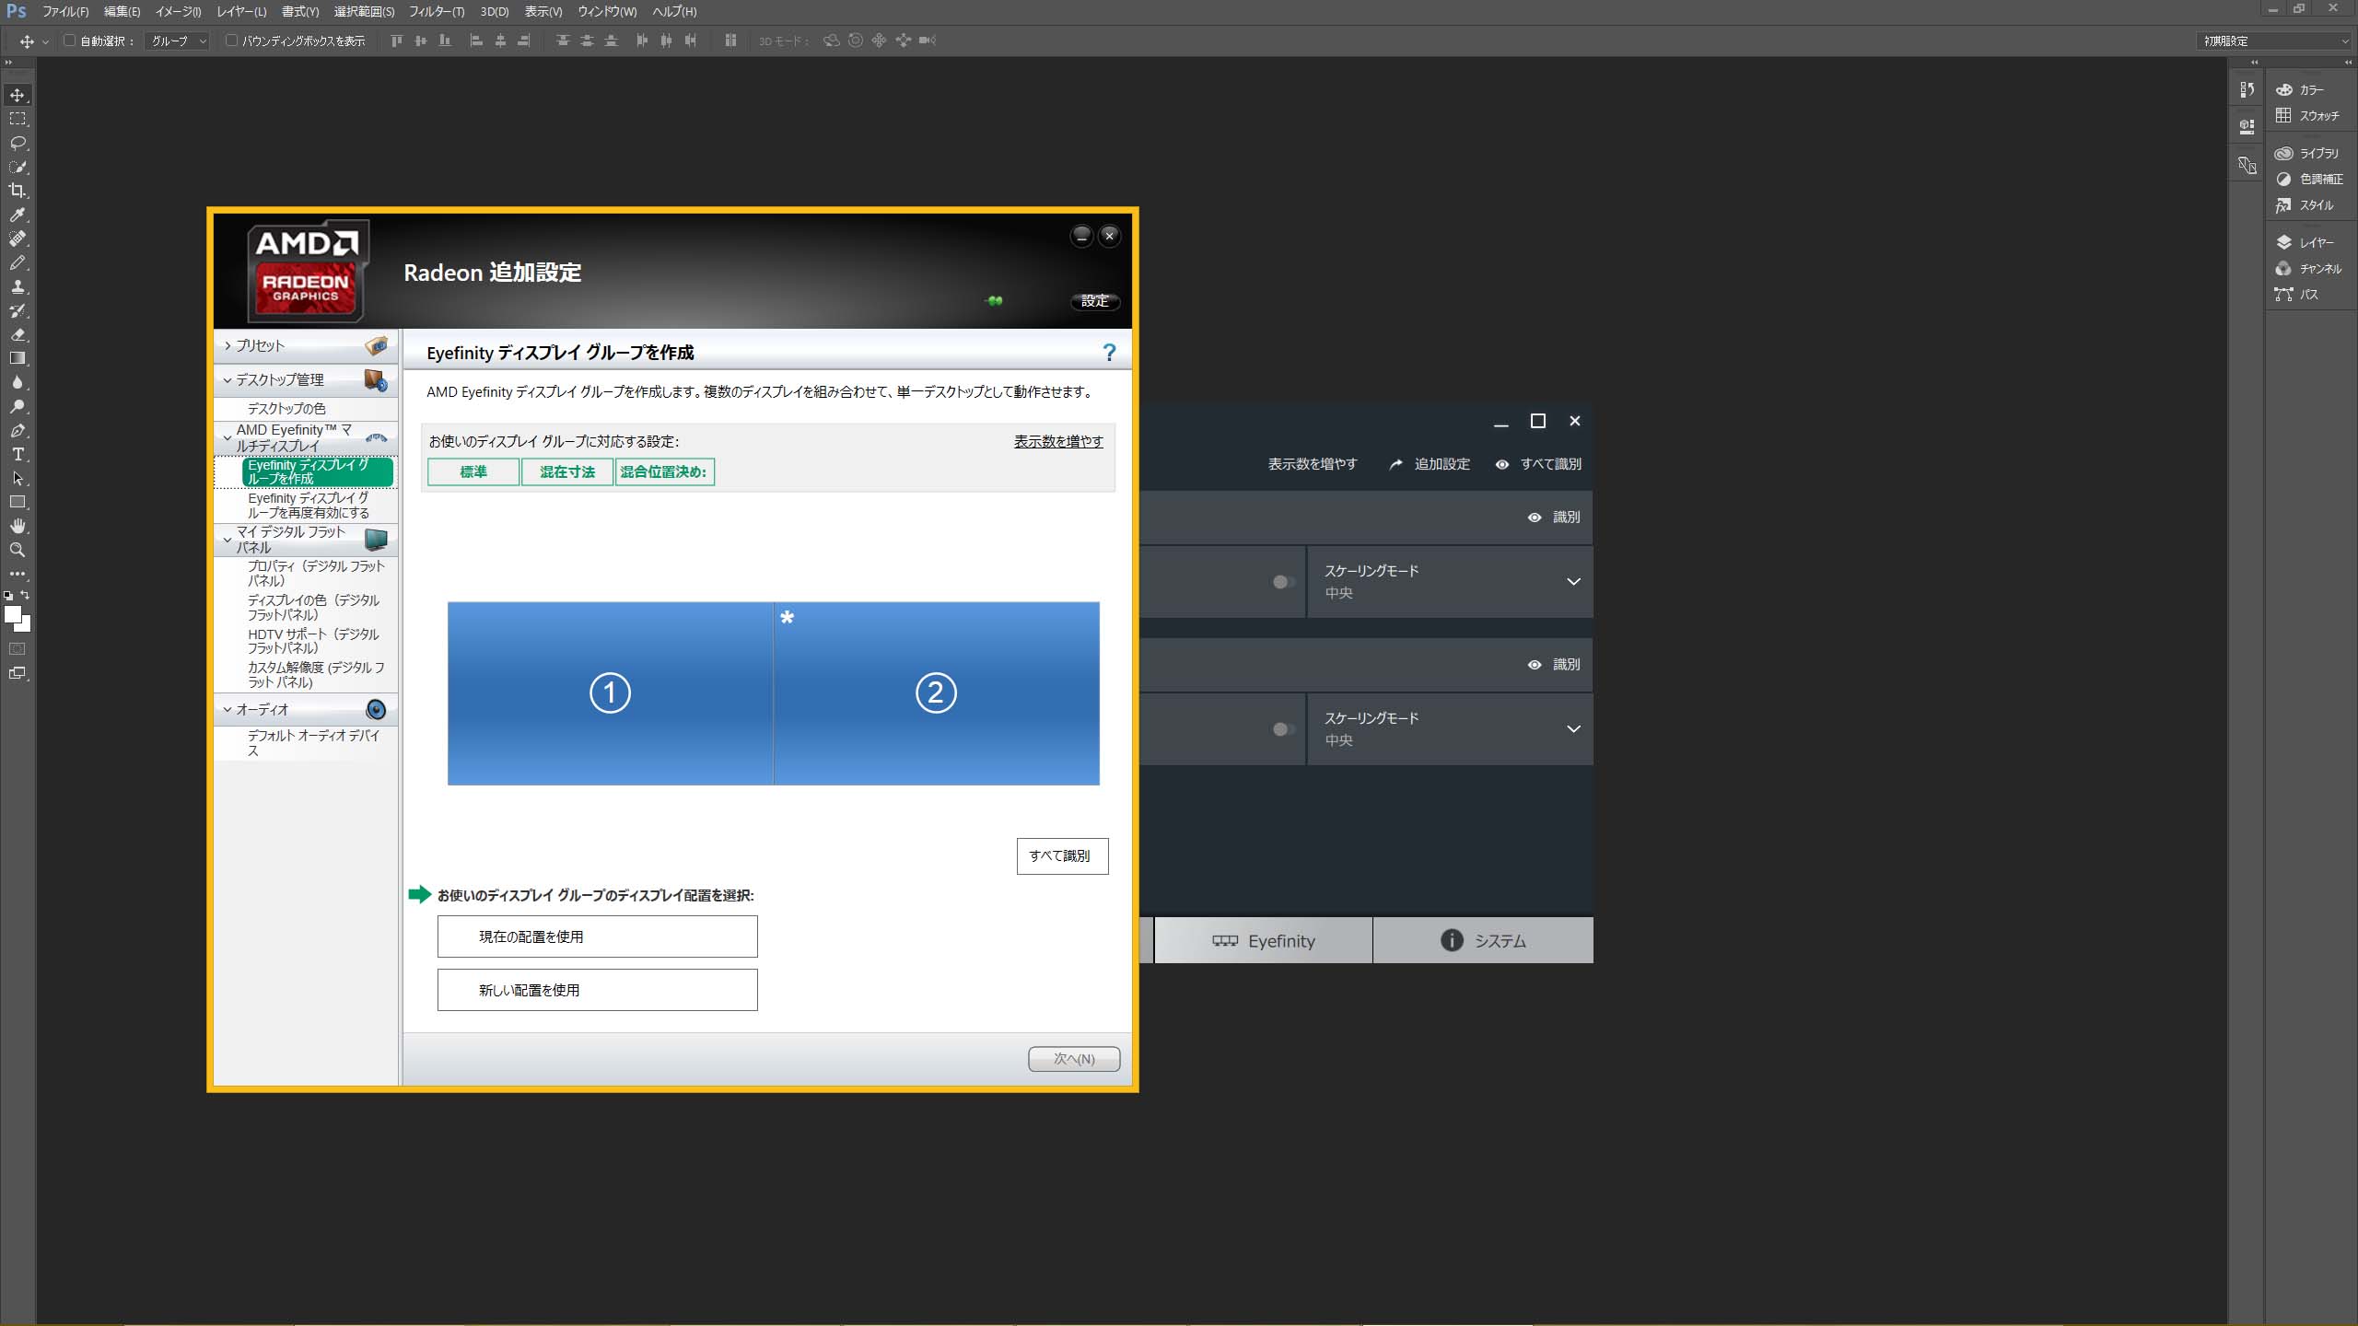Screen dimensions: 2358x1326
Task: Open the グループ auto-select dropdown
Action: click(178, 41)
